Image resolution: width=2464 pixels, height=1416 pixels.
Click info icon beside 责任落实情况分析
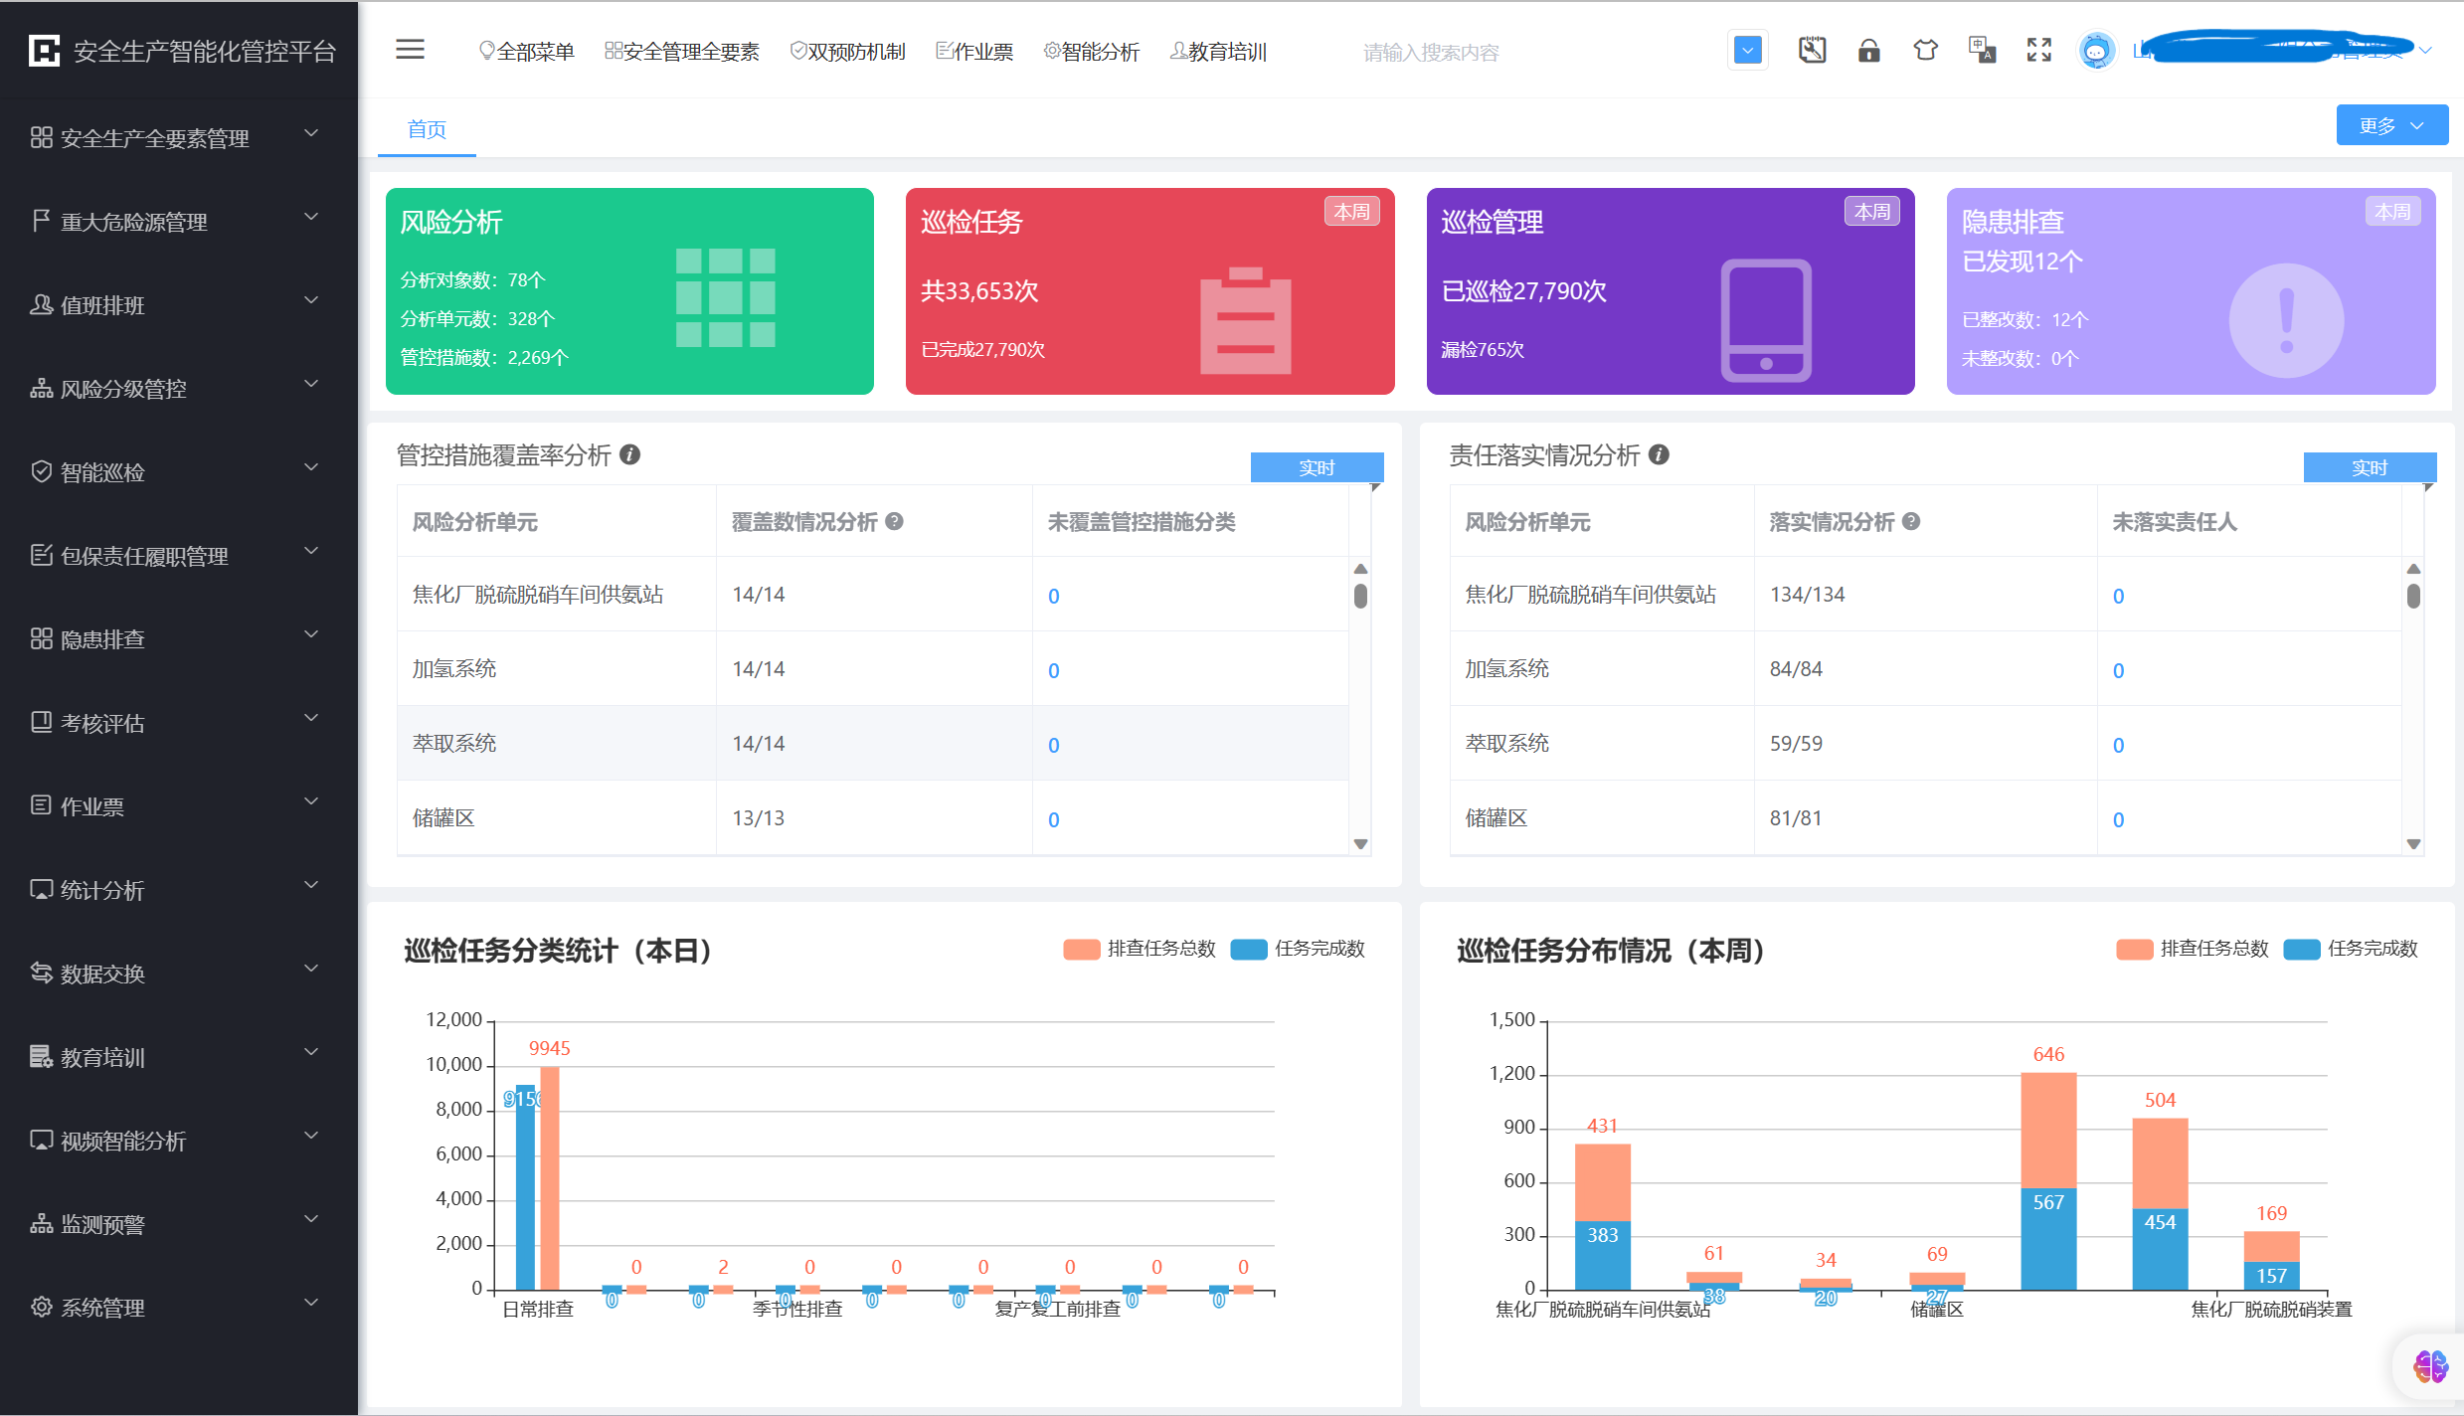[1659, 454]
